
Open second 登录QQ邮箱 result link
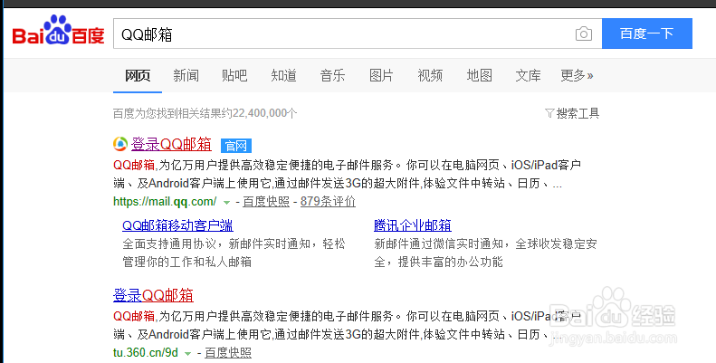tap(153, 295)
